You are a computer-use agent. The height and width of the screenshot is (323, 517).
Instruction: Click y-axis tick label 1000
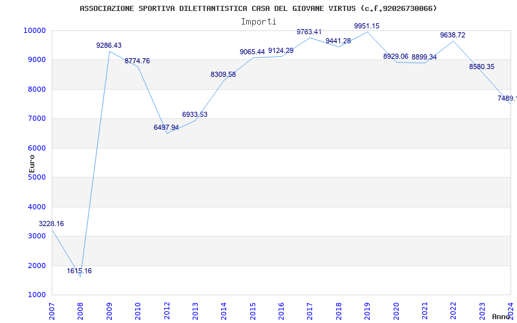tap(36, 295)
